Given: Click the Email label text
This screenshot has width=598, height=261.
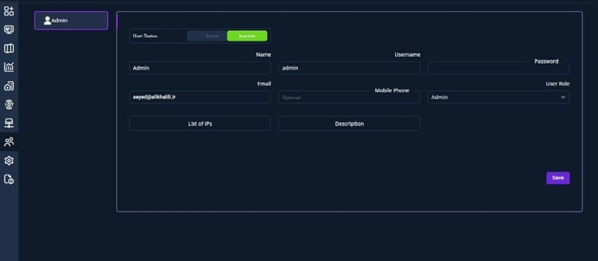Looking at the screenshot, I should 264,84.
